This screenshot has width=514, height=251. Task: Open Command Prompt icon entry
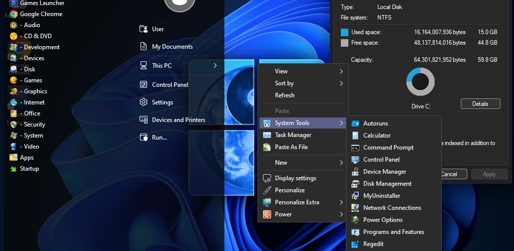click(x=355, y=148)
